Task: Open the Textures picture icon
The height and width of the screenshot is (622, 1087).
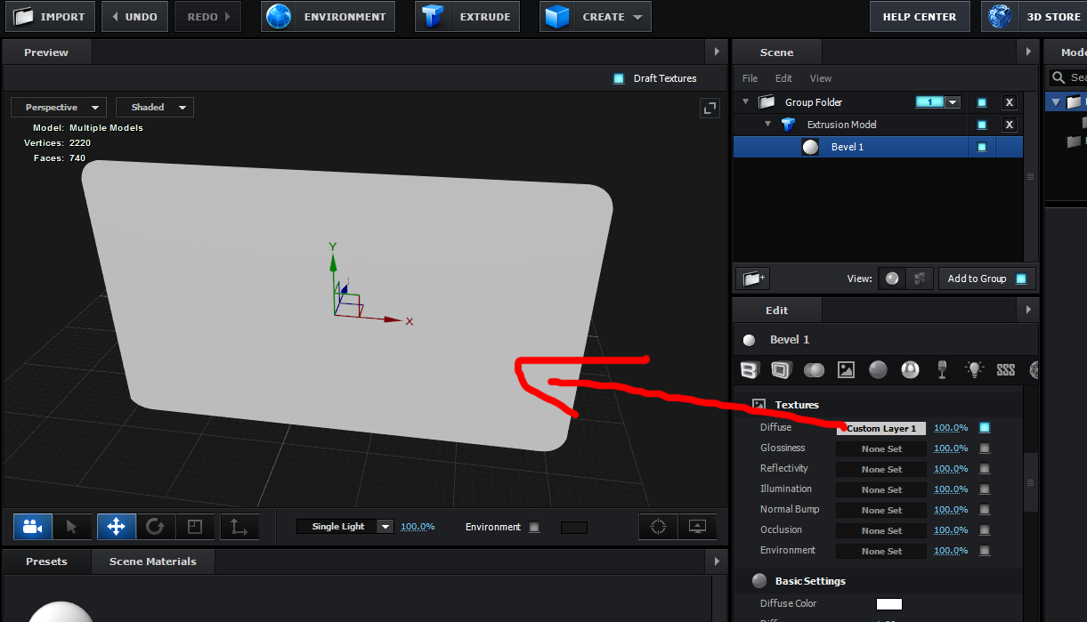Action: tap(846, 369)
